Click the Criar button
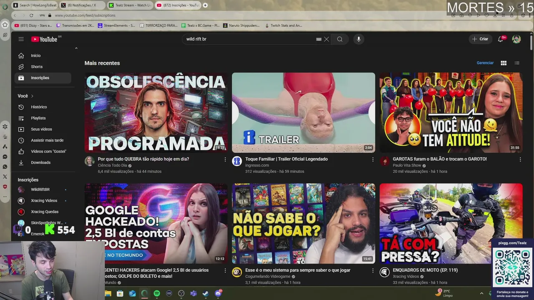This screenshot has width=534, height=300. tap(480, 39)
